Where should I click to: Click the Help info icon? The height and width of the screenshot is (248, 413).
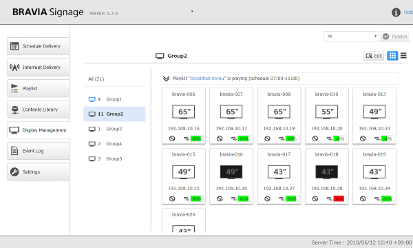click(x=396, y=12)
